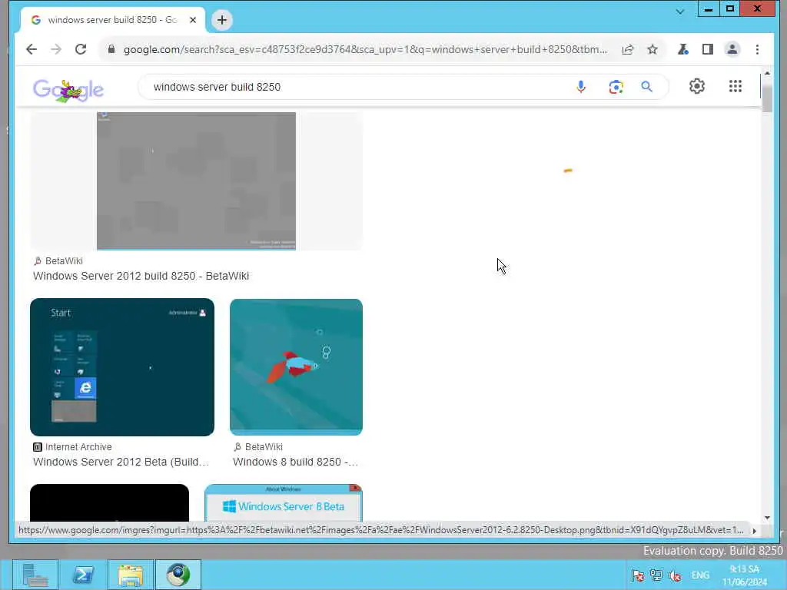The width and height of the screenshot is (787, 590).
Task: Select the windows server build 8250 tab
Action: click(112, 20)
